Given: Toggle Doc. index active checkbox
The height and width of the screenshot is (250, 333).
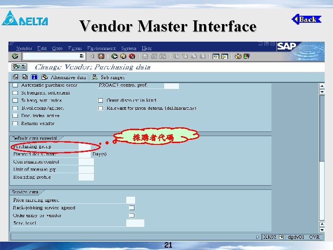Looking at the screenshot, I should click(15, 116).
